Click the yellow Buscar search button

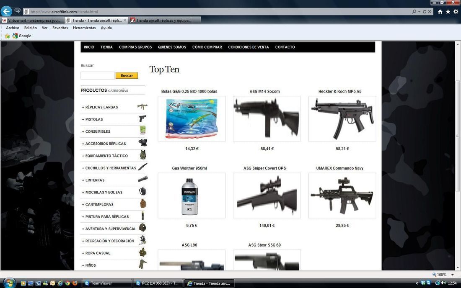pyautogui.click(x=127, y=75)
